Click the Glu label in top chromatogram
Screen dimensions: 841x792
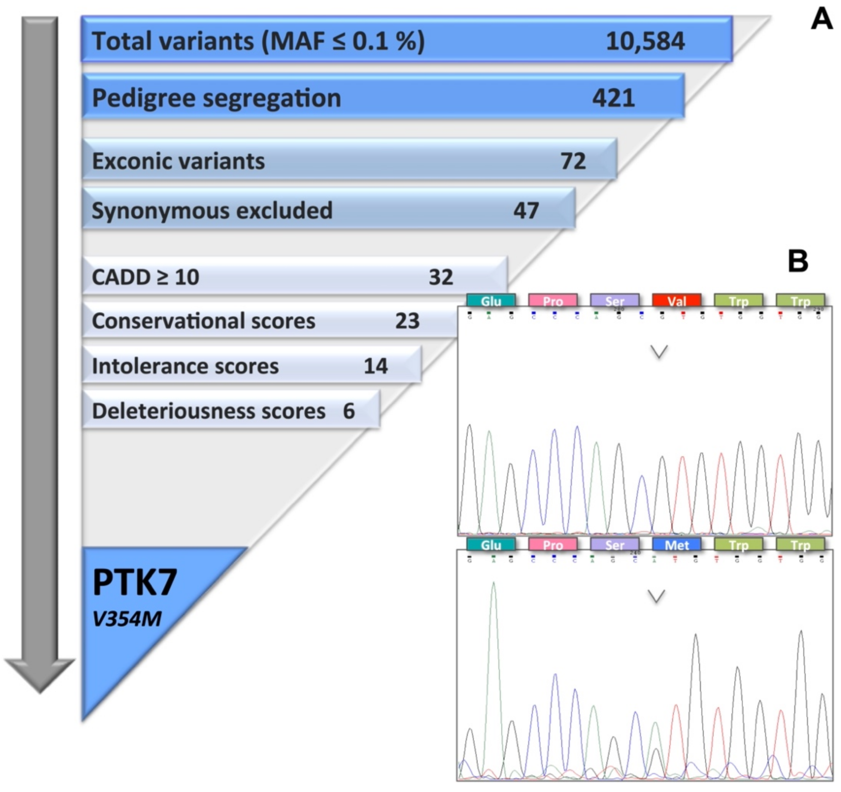[x=491, y=301]
